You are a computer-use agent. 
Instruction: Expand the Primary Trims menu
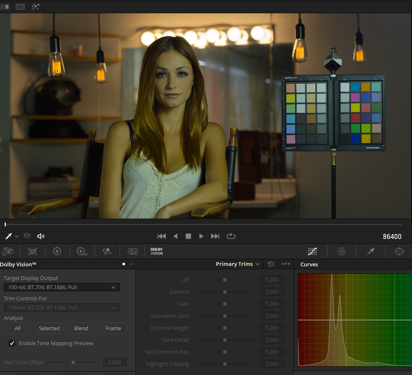(237, 264)
